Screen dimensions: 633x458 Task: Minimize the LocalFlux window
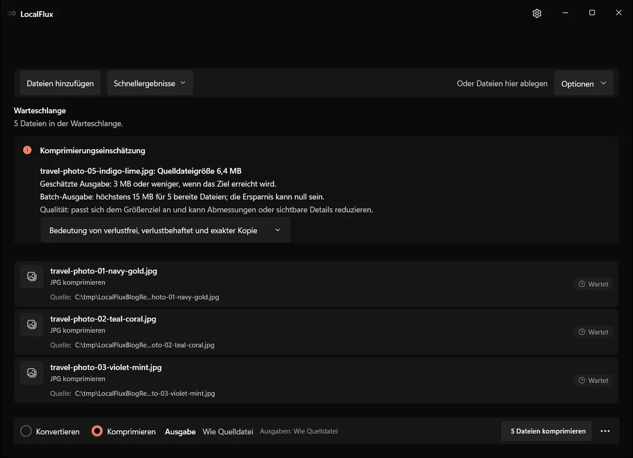pyautogui.click(x=565, y=13)
